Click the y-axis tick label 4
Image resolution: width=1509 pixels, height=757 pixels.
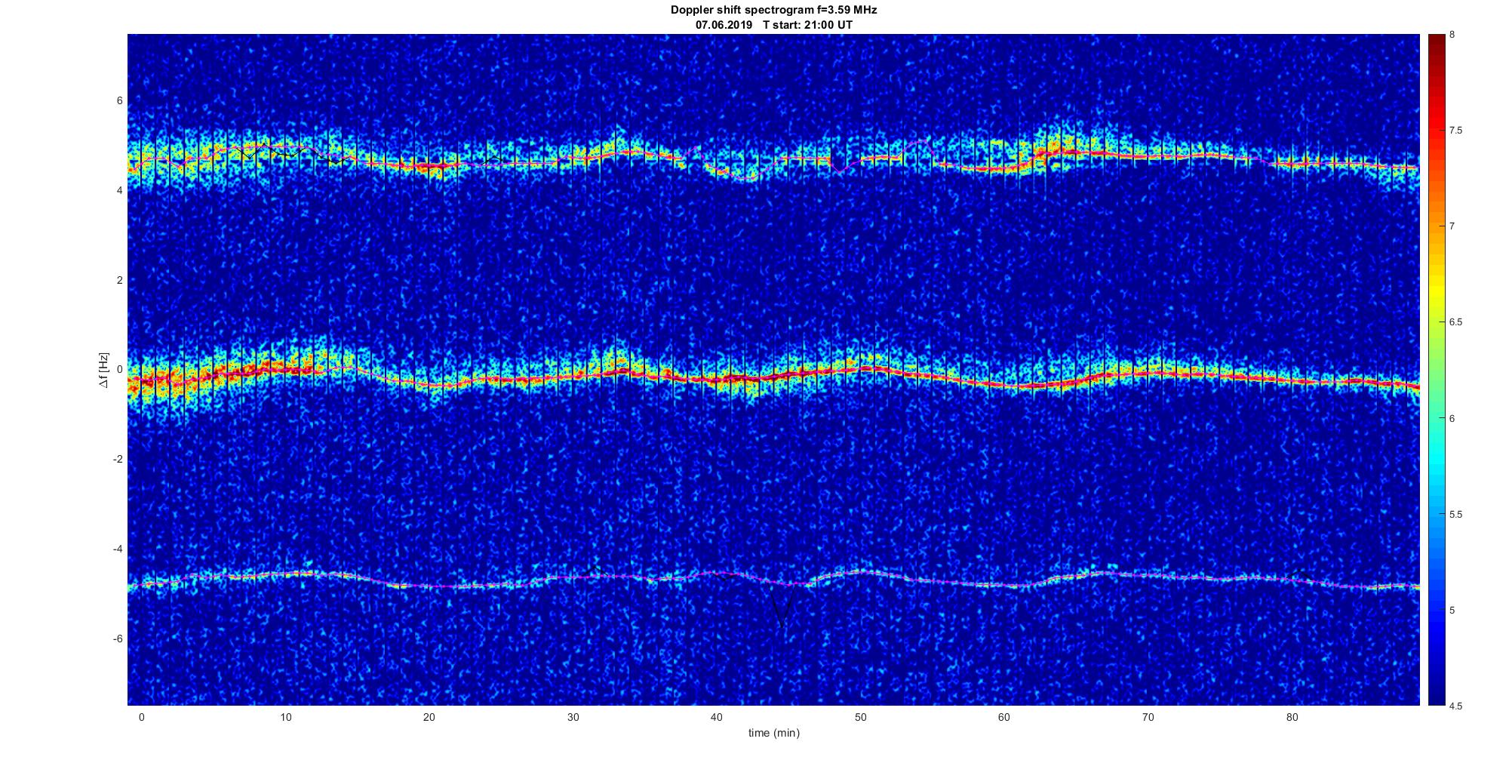(x=120, y=191)
